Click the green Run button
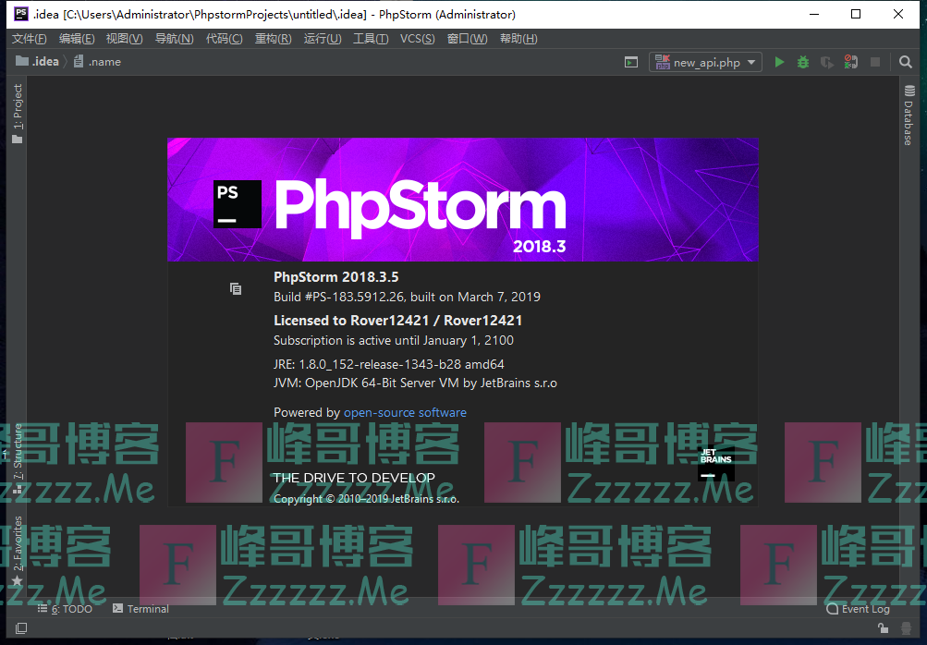The height and width of the screenshot is (645, 927). pos(779,62)
